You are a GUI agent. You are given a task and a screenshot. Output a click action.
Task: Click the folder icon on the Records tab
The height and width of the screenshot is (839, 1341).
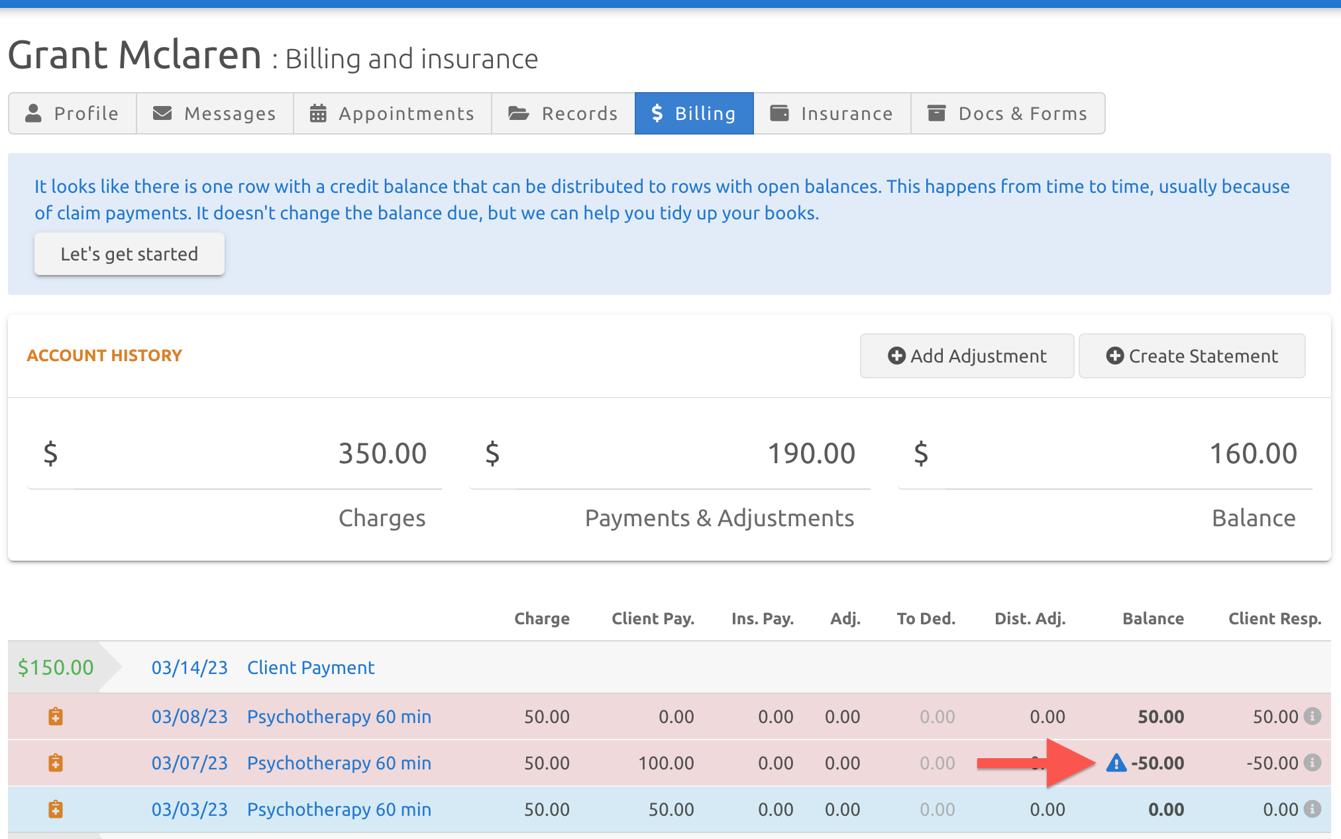point(518,113)
